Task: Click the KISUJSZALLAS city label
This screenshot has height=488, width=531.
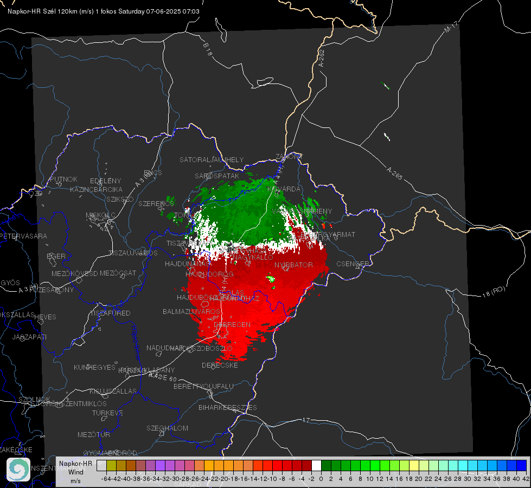Action: pyautogui.click(x=113, y=391)
